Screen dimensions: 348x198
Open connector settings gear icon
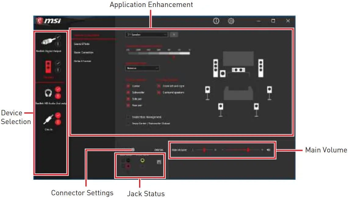point(133,150)
